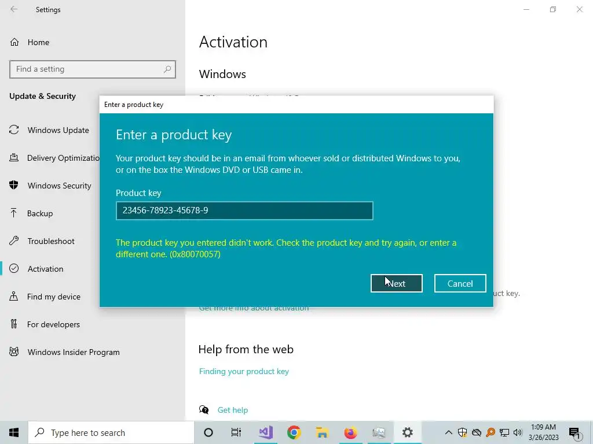Image resolution: width=593 pixels, height=444 pixels.
Task: Open Cortana circle on the taskbar
Action: point(208,432)
